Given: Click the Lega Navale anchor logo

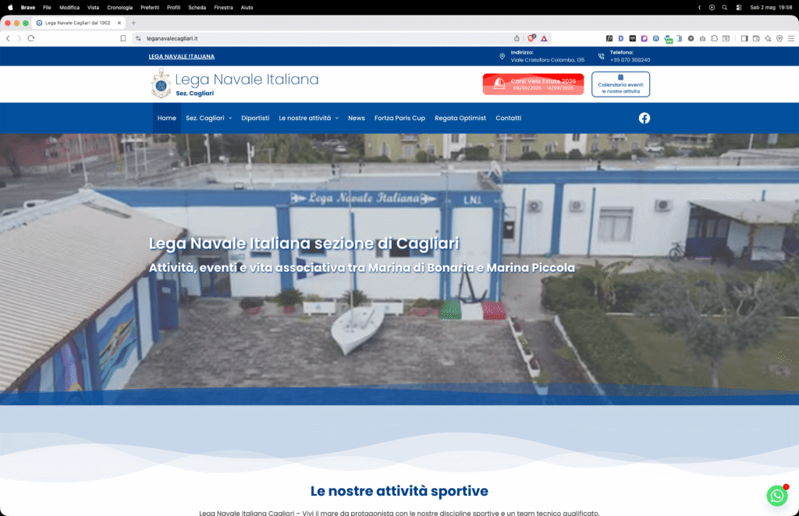Looking at the screenshot, I should pyautogui.click(x=161, y=83).
